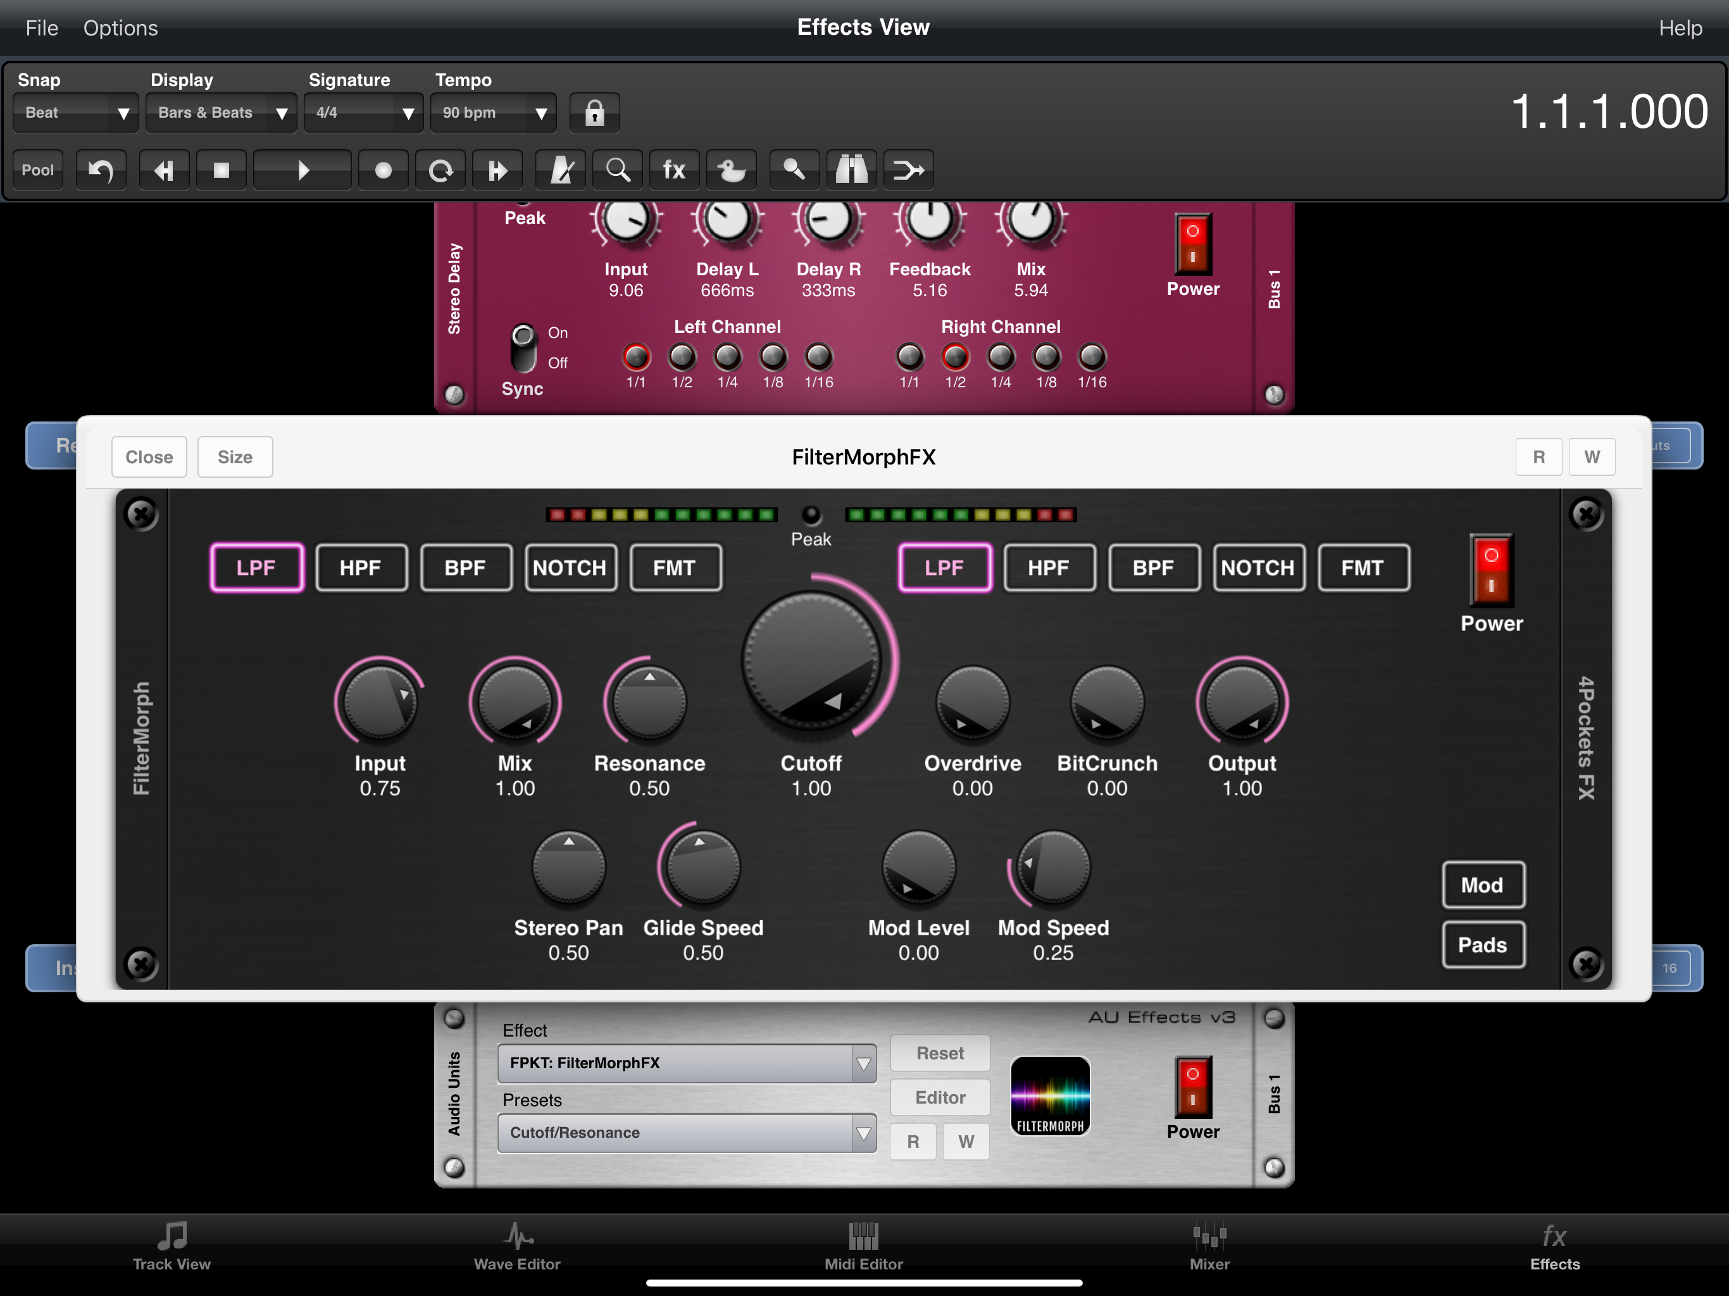Click the Resonance knob
The width and height of the screenshot is (1729, 1296).
click(649, 702)
